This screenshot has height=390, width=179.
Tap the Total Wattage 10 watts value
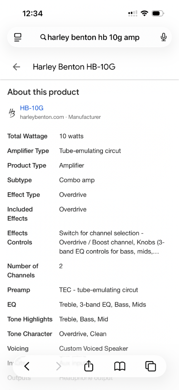pos(71,136)
